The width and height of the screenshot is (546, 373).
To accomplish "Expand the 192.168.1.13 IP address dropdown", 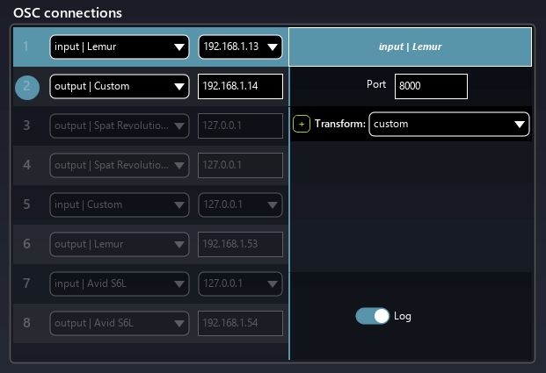I will click(x=241, y=47).
